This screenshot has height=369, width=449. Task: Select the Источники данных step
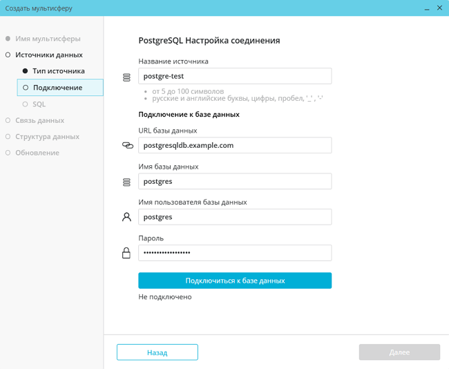pyautogui.click(x=49, y=55)
